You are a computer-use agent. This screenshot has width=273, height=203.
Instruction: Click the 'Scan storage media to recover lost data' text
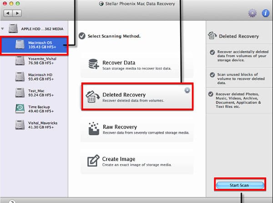coord(137,69)
